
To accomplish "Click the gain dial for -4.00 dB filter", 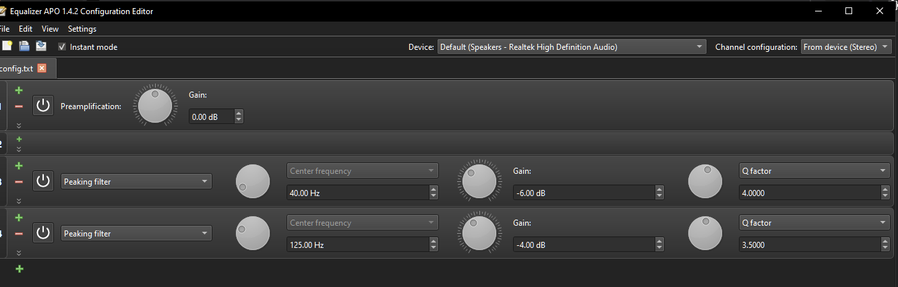I will 480,233.
